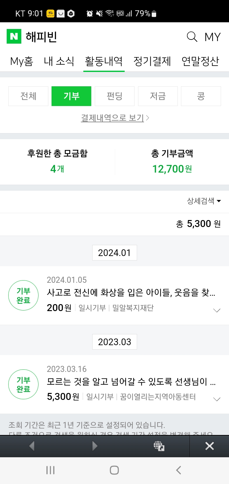The image size is (229, 484).
Task: Expand the 2023.03.16 donation entry
Action: [217, 399]
